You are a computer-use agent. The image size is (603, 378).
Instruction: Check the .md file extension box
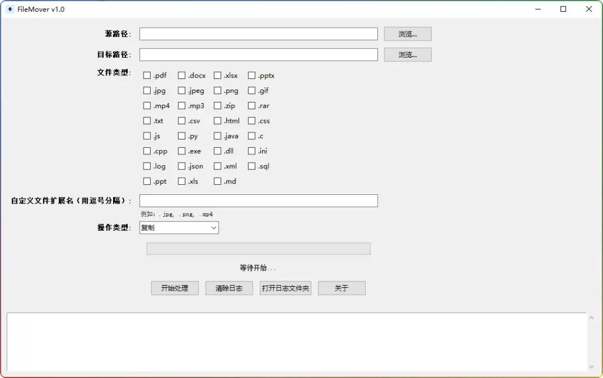[218, 181]
